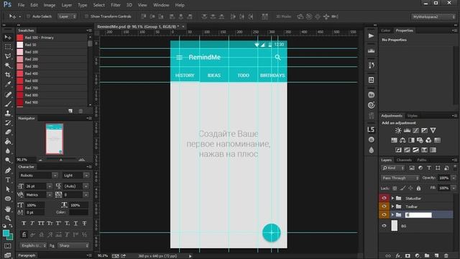Screen dimensions: 460x259
Task: Expand the Toolbar group
Action: click(x=392, y=206)
